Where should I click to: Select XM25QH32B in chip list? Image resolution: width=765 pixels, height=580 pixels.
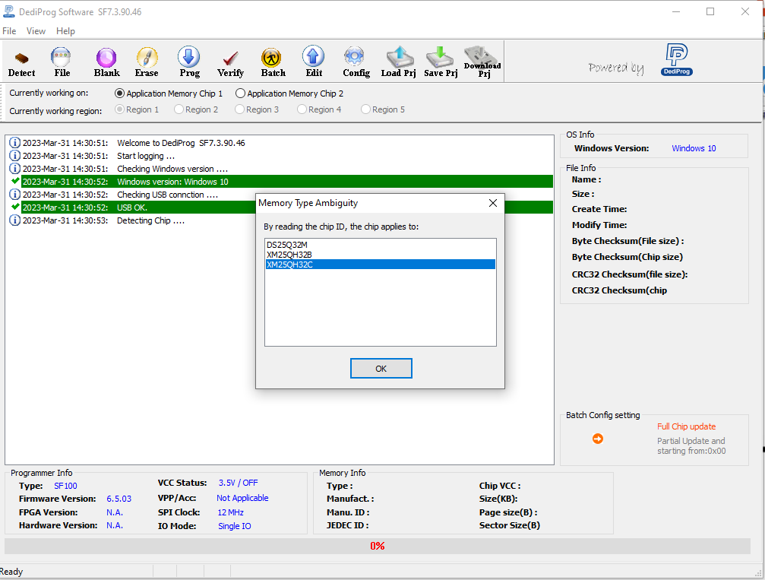[x=380, y=255]
